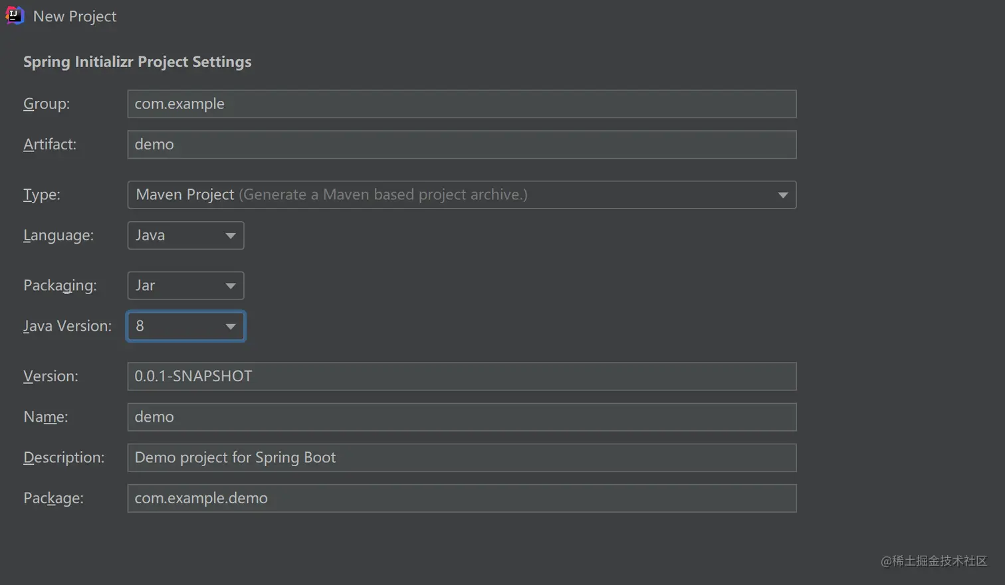The height and width of the screenshot is (585, 1005).
Task: Focus the Artifact text field
Action: (x=461, y=145)
